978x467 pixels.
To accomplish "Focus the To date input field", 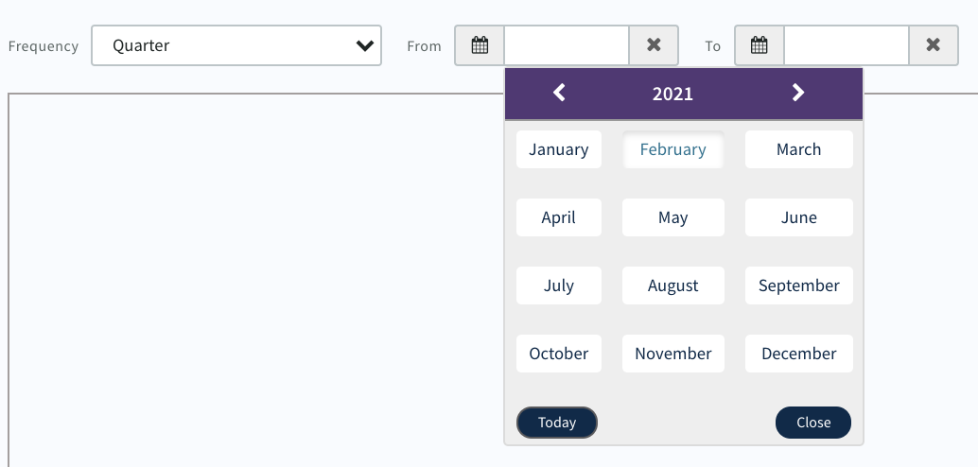I will click(847, 45).
